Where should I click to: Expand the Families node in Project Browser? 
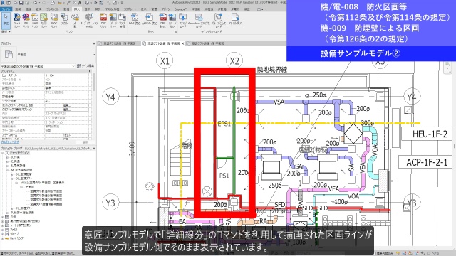pos(3,229)
